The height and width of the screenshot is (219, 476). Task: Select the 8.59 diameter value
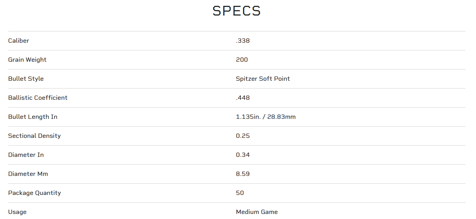[243, 174]
